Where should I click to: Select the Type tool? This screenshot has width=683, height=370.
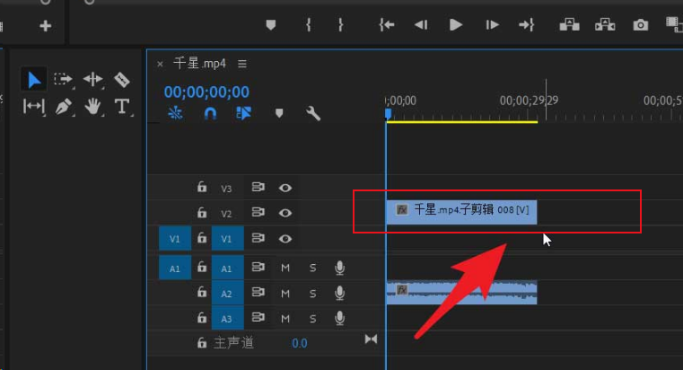click(x=122, y=107)
